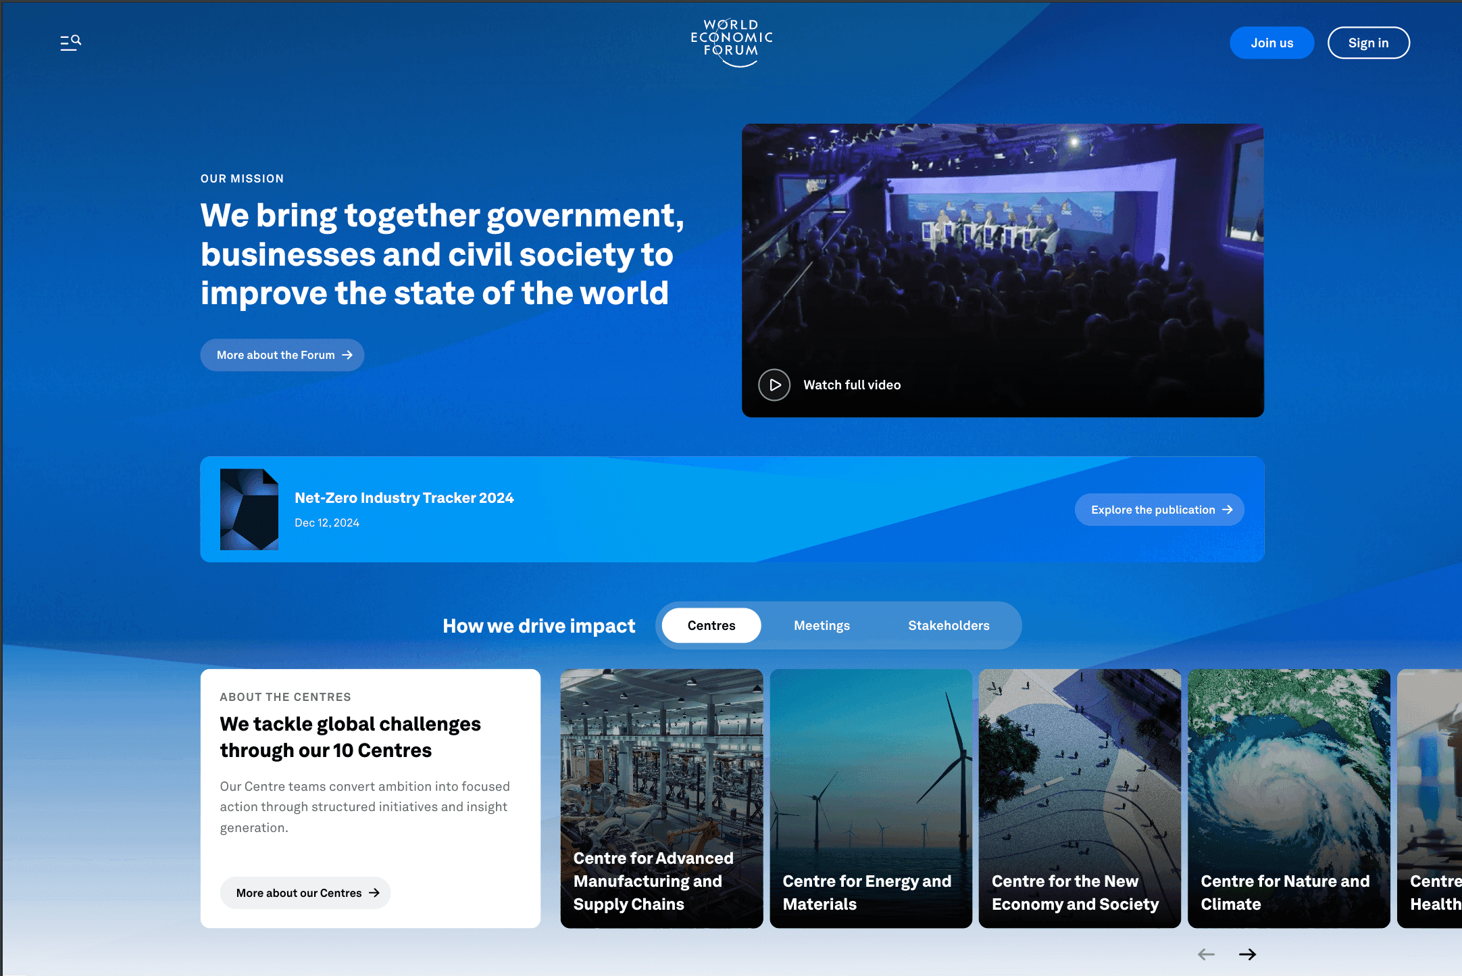Screen dimensions: 1462x976
Task: Click the Net-Zero Industry Tracker 2024 title
Action: pos(404,498)
